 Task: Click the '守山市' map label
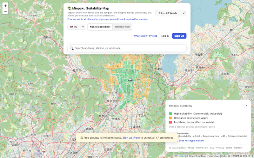coord(199,54)
